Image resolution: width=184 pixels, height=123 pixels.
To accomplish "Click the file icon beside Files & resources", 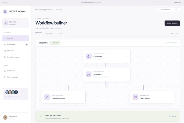I will point(5,77).
